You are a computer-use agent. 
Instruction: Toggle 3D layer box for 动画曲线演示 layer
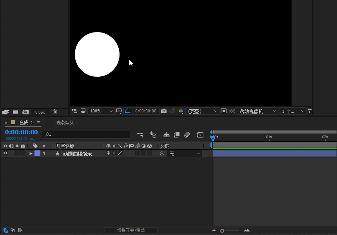pyautogui.click(x=149, y=153)
